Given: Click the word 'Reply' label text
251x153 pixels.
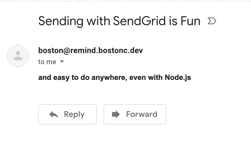Looking at the screenshot, I should click(74, 115).
